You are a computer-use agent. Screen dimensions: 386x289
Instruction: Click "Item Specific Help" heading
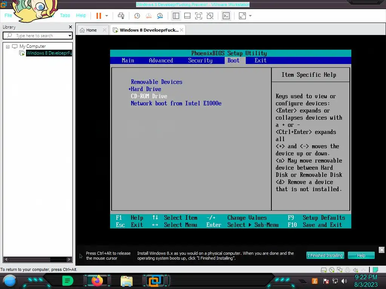(x=309, y=75)
